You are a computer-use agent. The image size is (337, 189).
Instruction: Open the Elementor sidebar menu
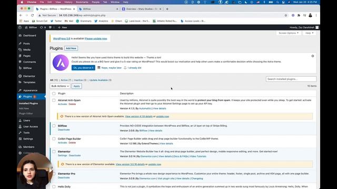(x=29, y=76)
